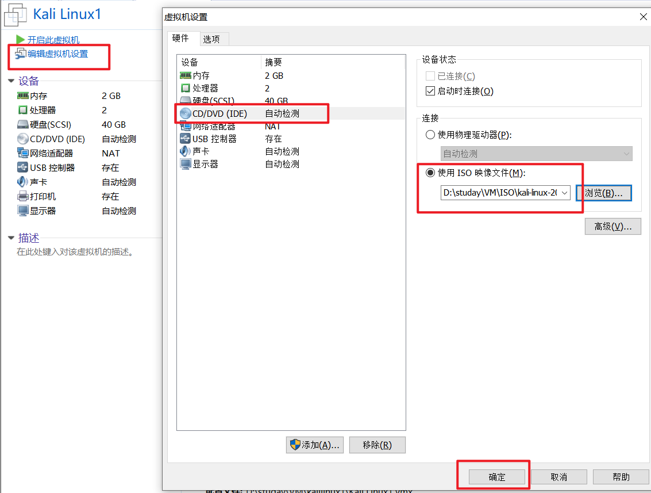Click sound card icon in settings dialog
Viewport: 651px width, 493px height.
(185, 151)
